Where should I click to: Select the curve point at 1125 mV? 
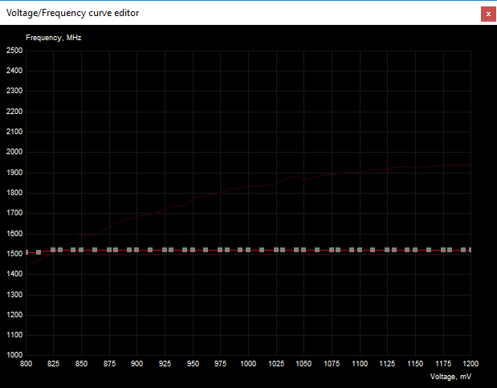(x=387, y=250)
